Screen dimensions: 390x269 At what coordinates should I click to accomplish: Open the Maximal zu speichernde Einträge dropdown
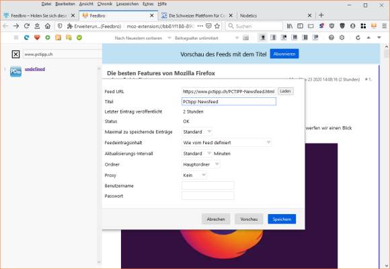point(197,131)
